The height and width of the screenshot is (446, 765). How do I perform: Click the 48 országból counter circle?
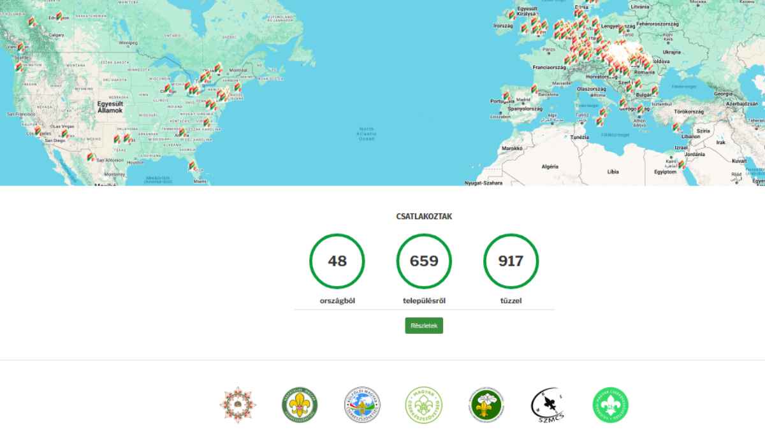[x=337, y=261]
